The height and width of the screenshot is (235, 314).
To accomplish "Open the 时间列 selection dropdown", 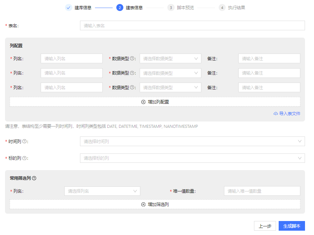I will point(192,141).
